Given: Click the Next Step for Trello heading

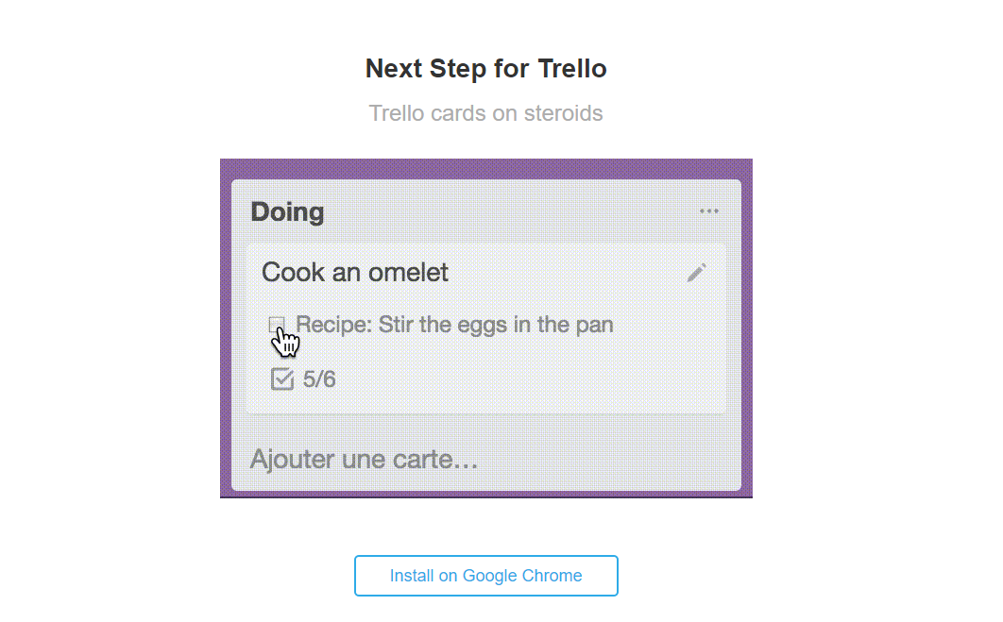Looking at the screenshot, I should point(486,68).
